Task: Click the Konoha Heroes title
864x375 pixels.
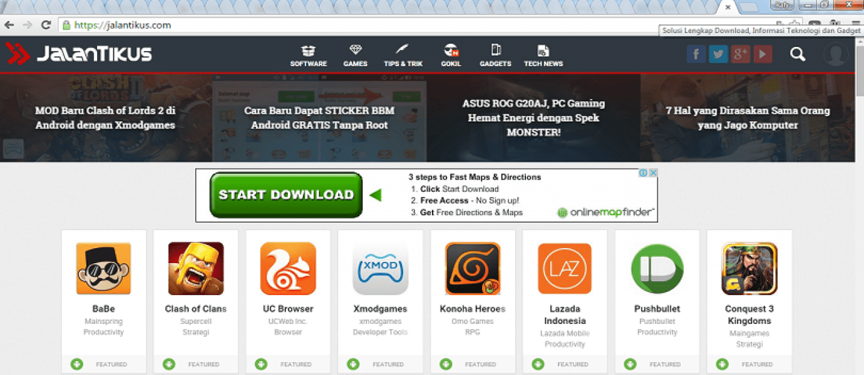Action: click(473, 309)
